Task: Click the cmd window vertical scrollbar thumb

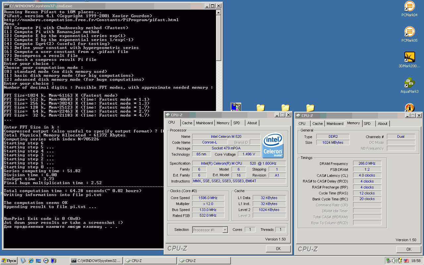Action: click(218, 38)
